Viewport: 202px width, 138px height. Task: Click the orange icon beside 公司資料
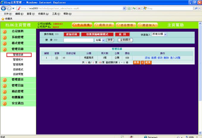4,31
